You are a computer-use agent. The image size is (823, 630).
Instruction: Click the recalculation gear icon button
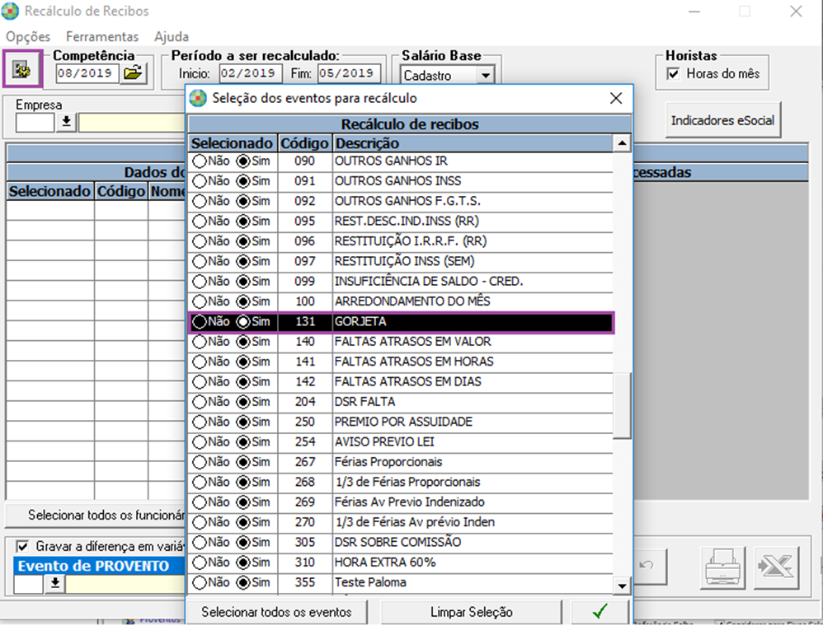pyautogui.click(x=22, y=68)
